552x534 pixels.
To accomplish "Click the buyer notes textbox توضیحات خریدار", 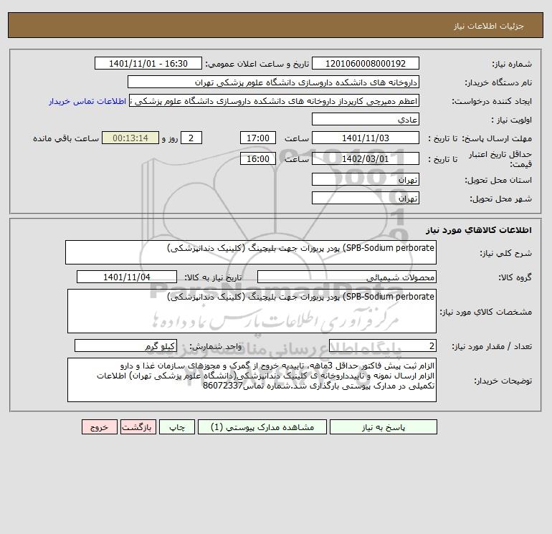I will click(x=252, y=380).
